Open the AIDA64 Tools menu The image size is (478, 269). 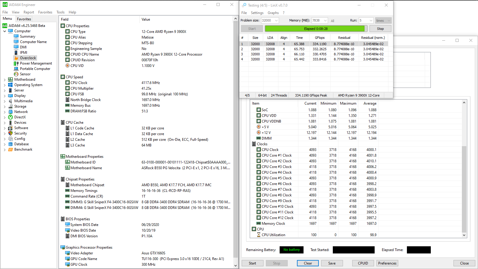(60, 12)
